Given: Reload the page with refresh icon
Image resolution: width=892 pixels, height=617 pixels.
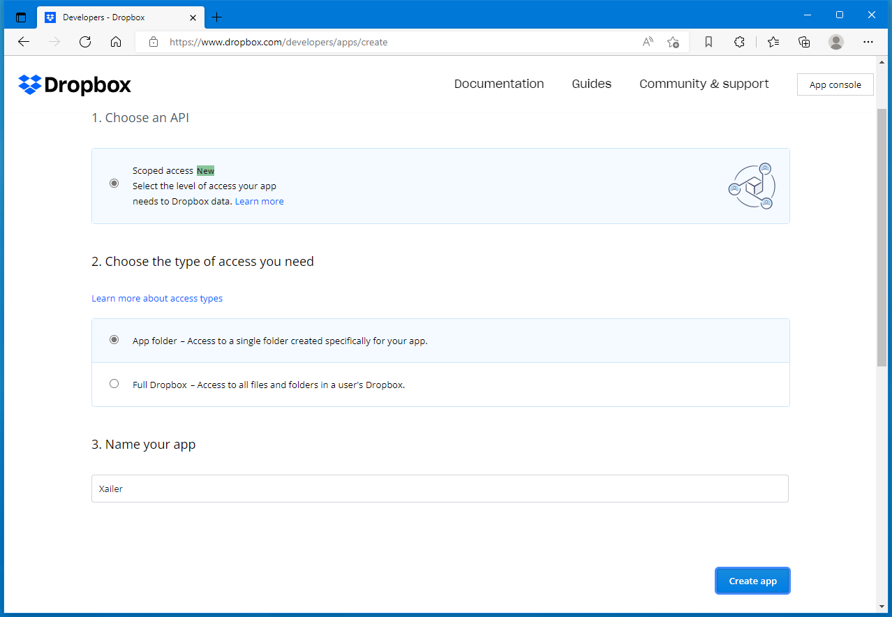Looking at the screenshot, I should coord(85,42).
